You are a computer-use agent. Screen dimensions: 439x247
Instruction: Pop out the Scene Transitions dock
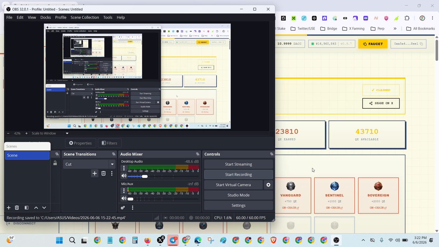113,154
